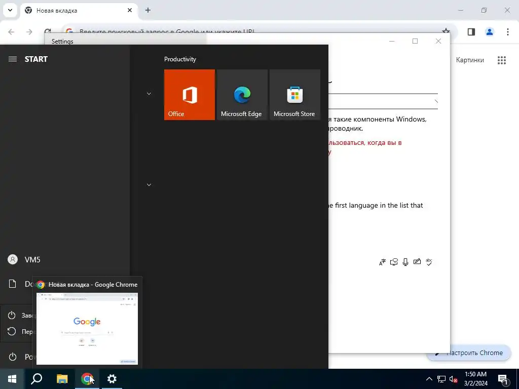Viewport: 519px width, 389px height.
Task: Open the notification center icon
Action: click(x=502, y=379)
